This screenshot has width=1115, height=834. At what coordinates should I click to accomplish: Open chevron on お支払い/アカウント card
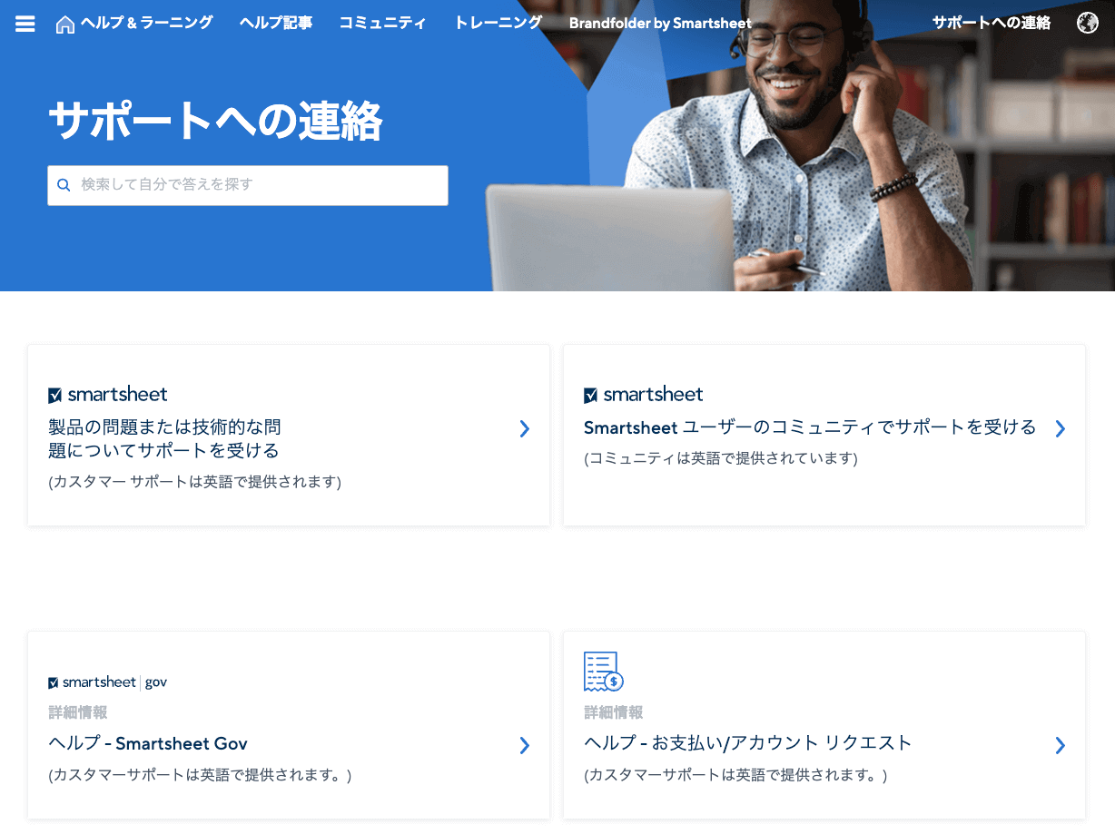(1060, 746)
